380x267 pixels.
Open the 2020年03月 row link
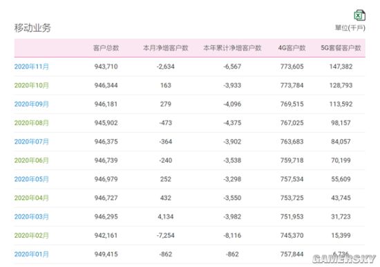pyautogui.click(x=32, y=217)
